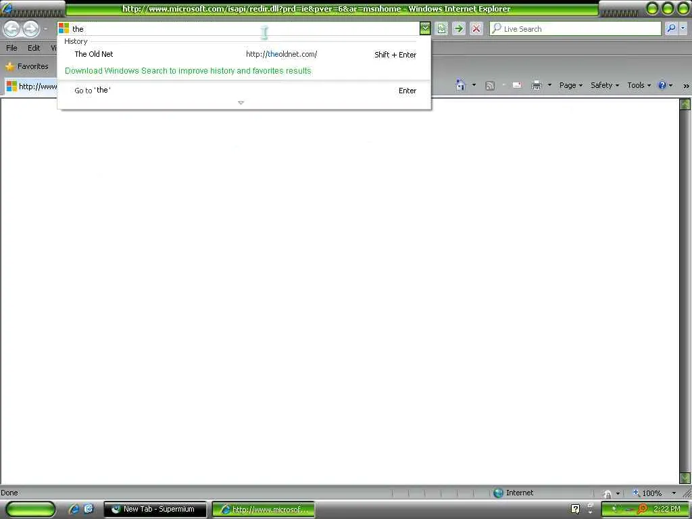Open the zoom level dropdown arrow

click(674, 493)
